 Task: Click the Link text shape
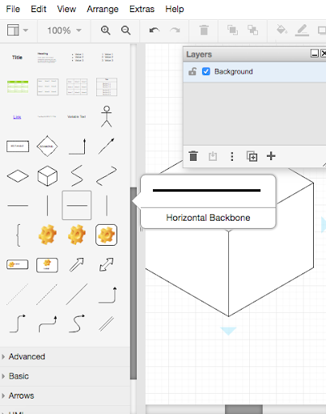click(17, 116)
